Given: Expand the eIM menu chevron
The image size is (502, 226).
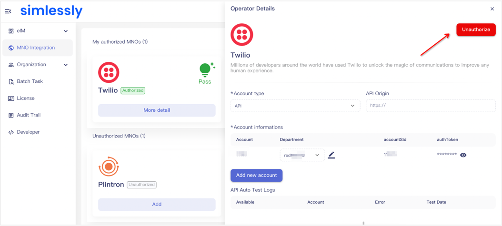Looking at the screenshot, I should pyautogui.click(x=66, y=31).
